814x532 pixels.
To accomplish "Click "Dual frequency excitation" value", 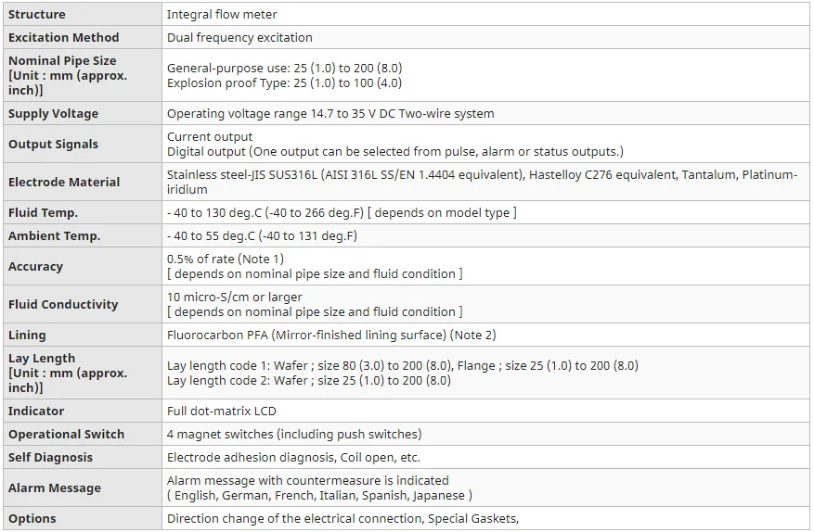I will (x=239, y=37).
